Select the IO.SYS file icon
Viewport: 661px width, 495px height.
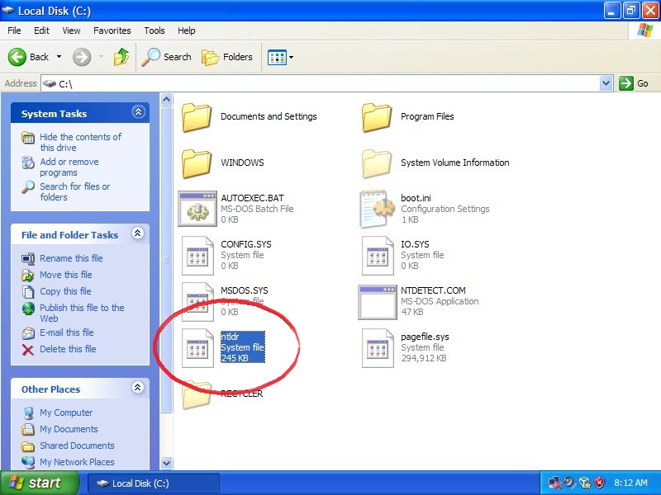tap(378, 255)
